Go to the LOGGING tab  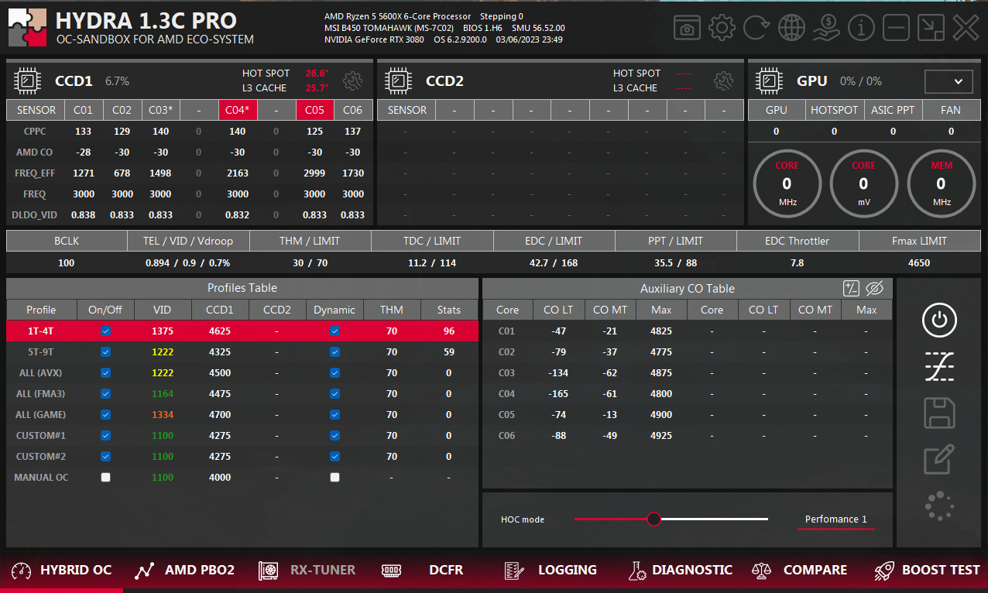pos(550,571)
